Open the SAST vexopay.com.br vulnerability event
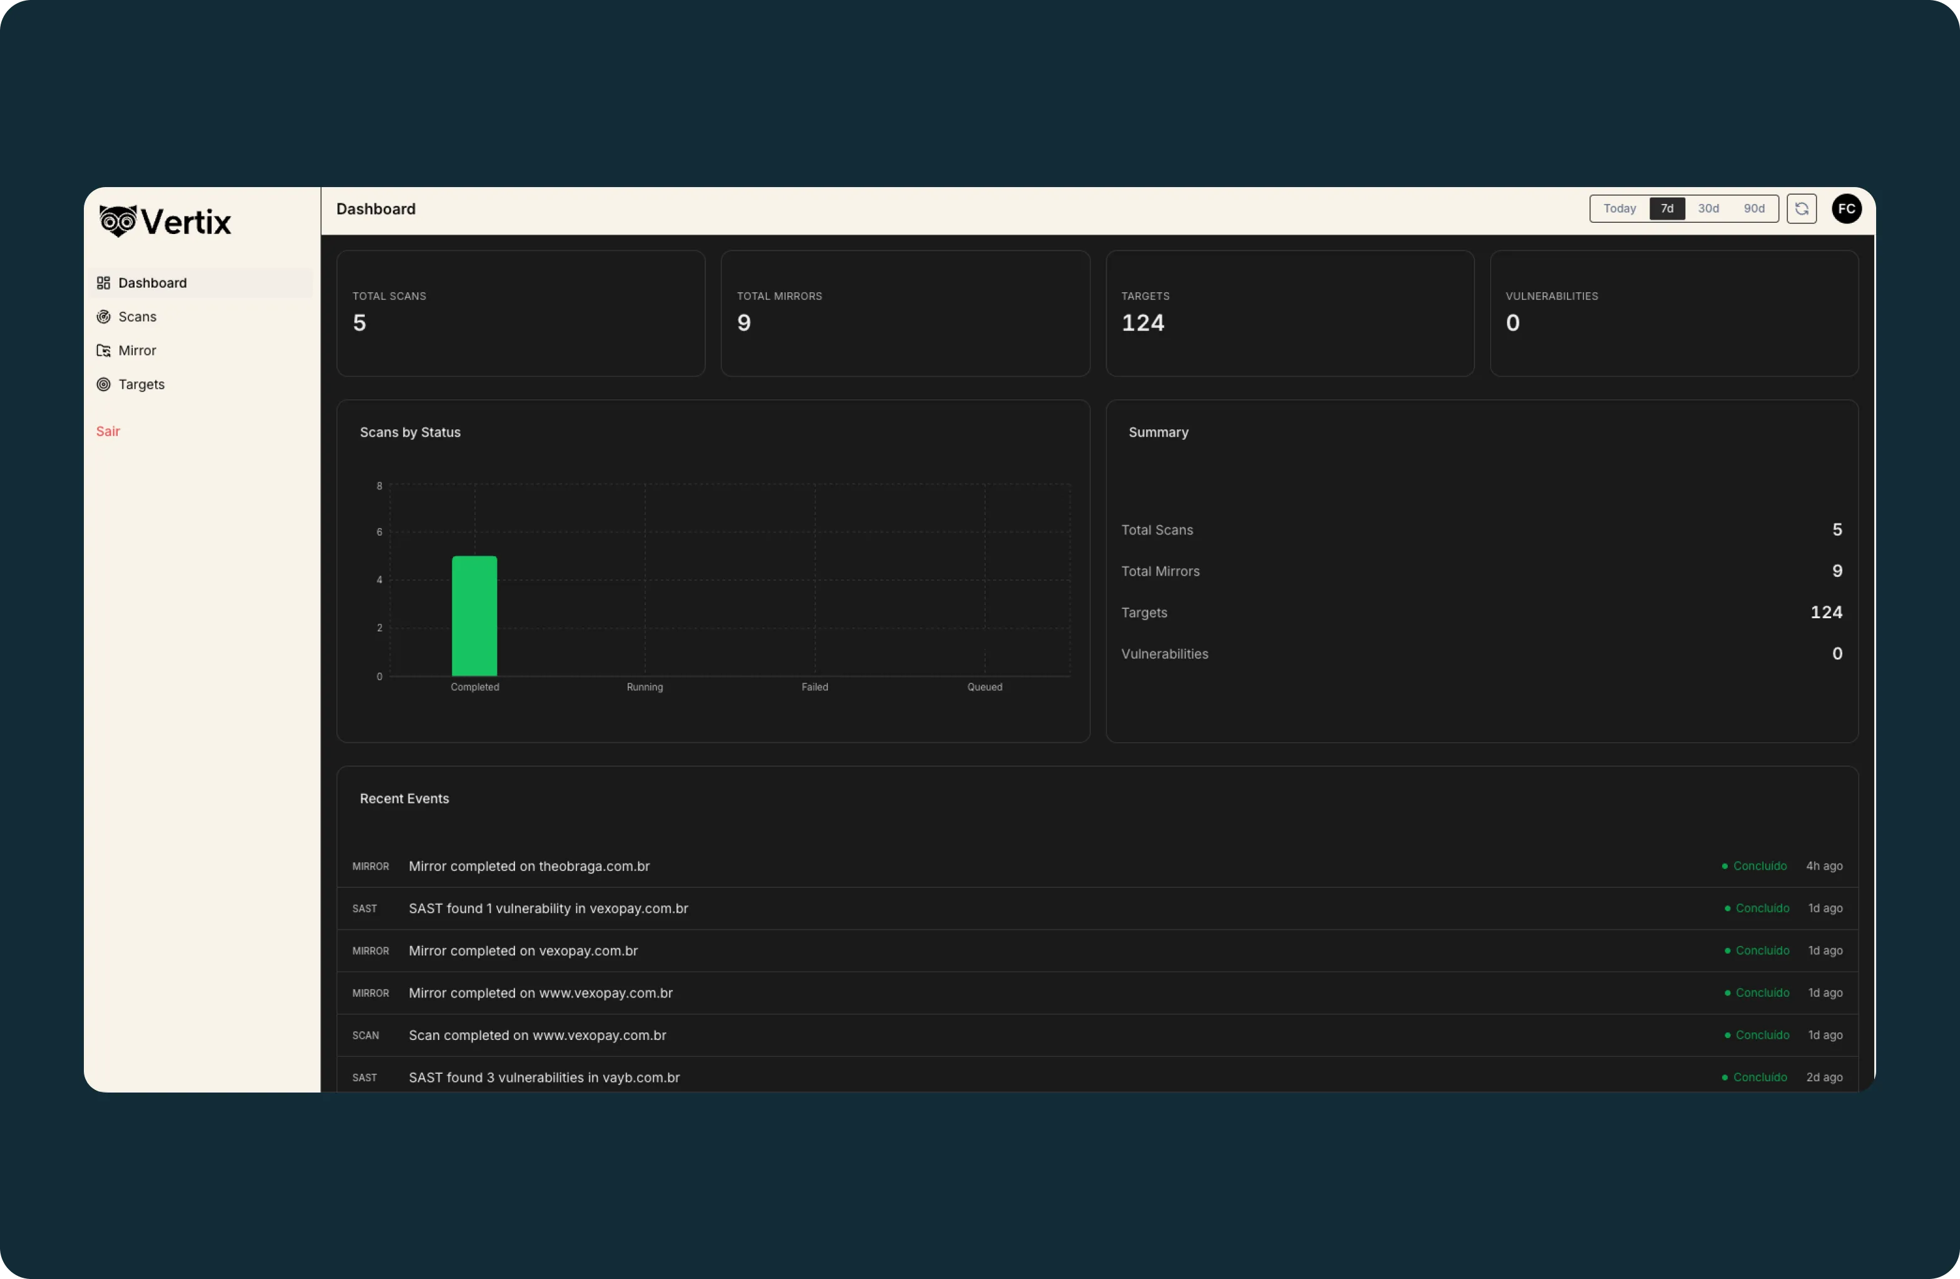The image size is (1960, 1279). (x=548, y=907)
